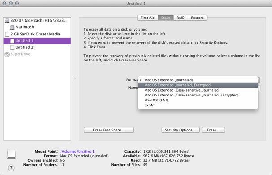Switch to the First Aid tab

pos(148,17)
